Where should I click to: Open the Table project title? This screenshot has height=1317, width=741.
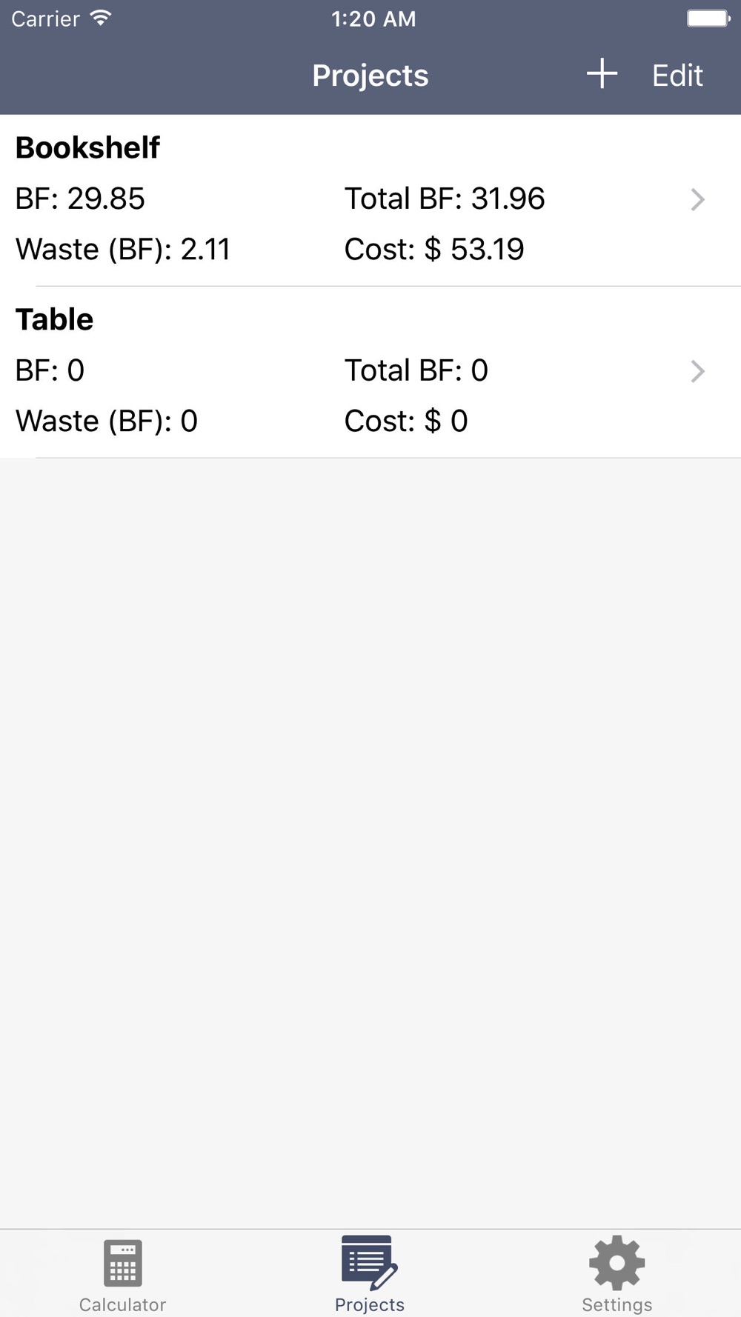pos(55,319)
